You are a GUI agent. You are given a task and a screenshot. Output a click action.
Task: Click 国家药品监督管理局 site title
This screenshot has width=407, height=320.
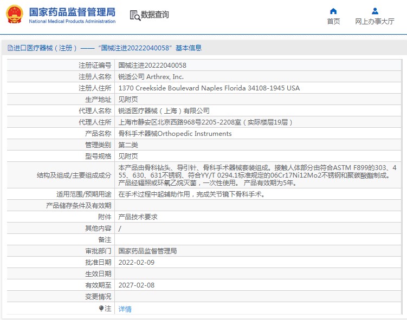pos(72,12)
